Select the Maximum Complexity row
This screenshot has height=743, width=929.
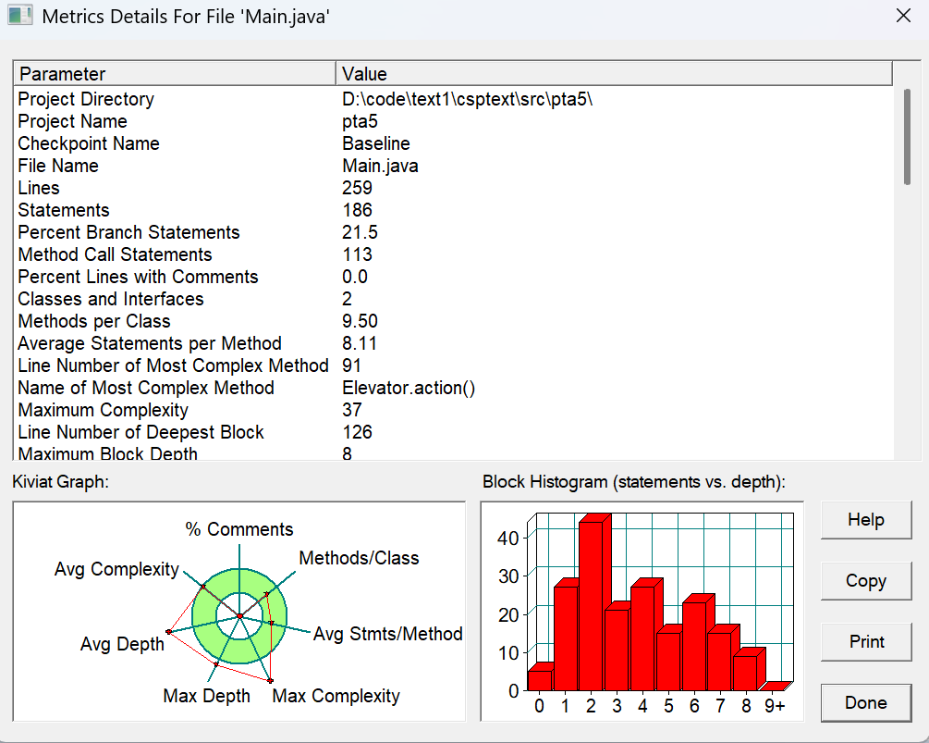(453, 410)
